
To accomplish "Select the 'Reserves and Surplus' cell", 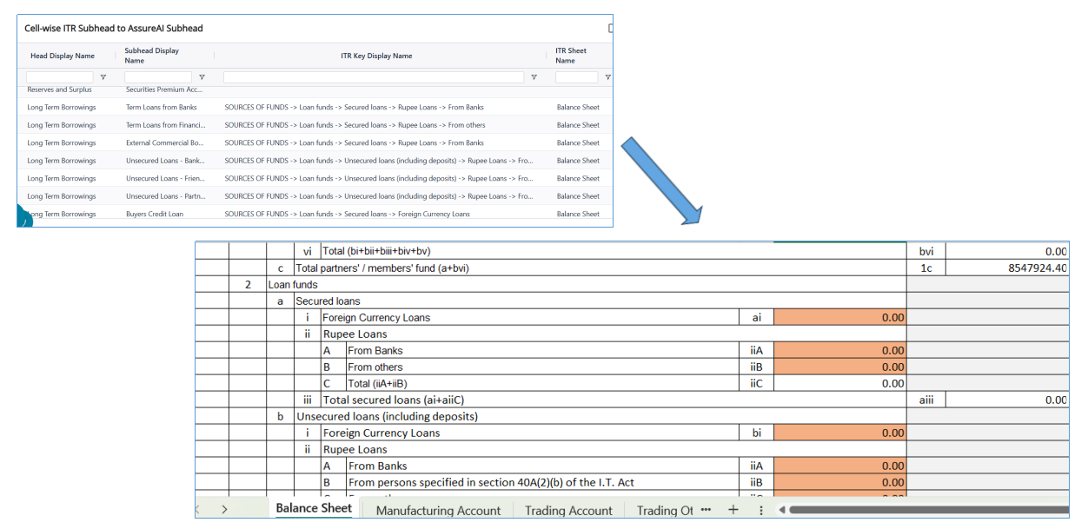I will [x=59, y=89].
